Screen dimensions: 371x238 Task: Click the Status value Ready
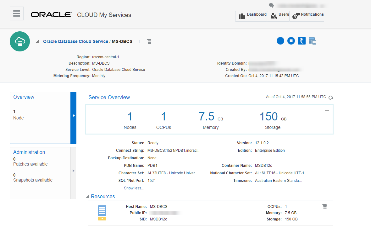click(153, 143)
